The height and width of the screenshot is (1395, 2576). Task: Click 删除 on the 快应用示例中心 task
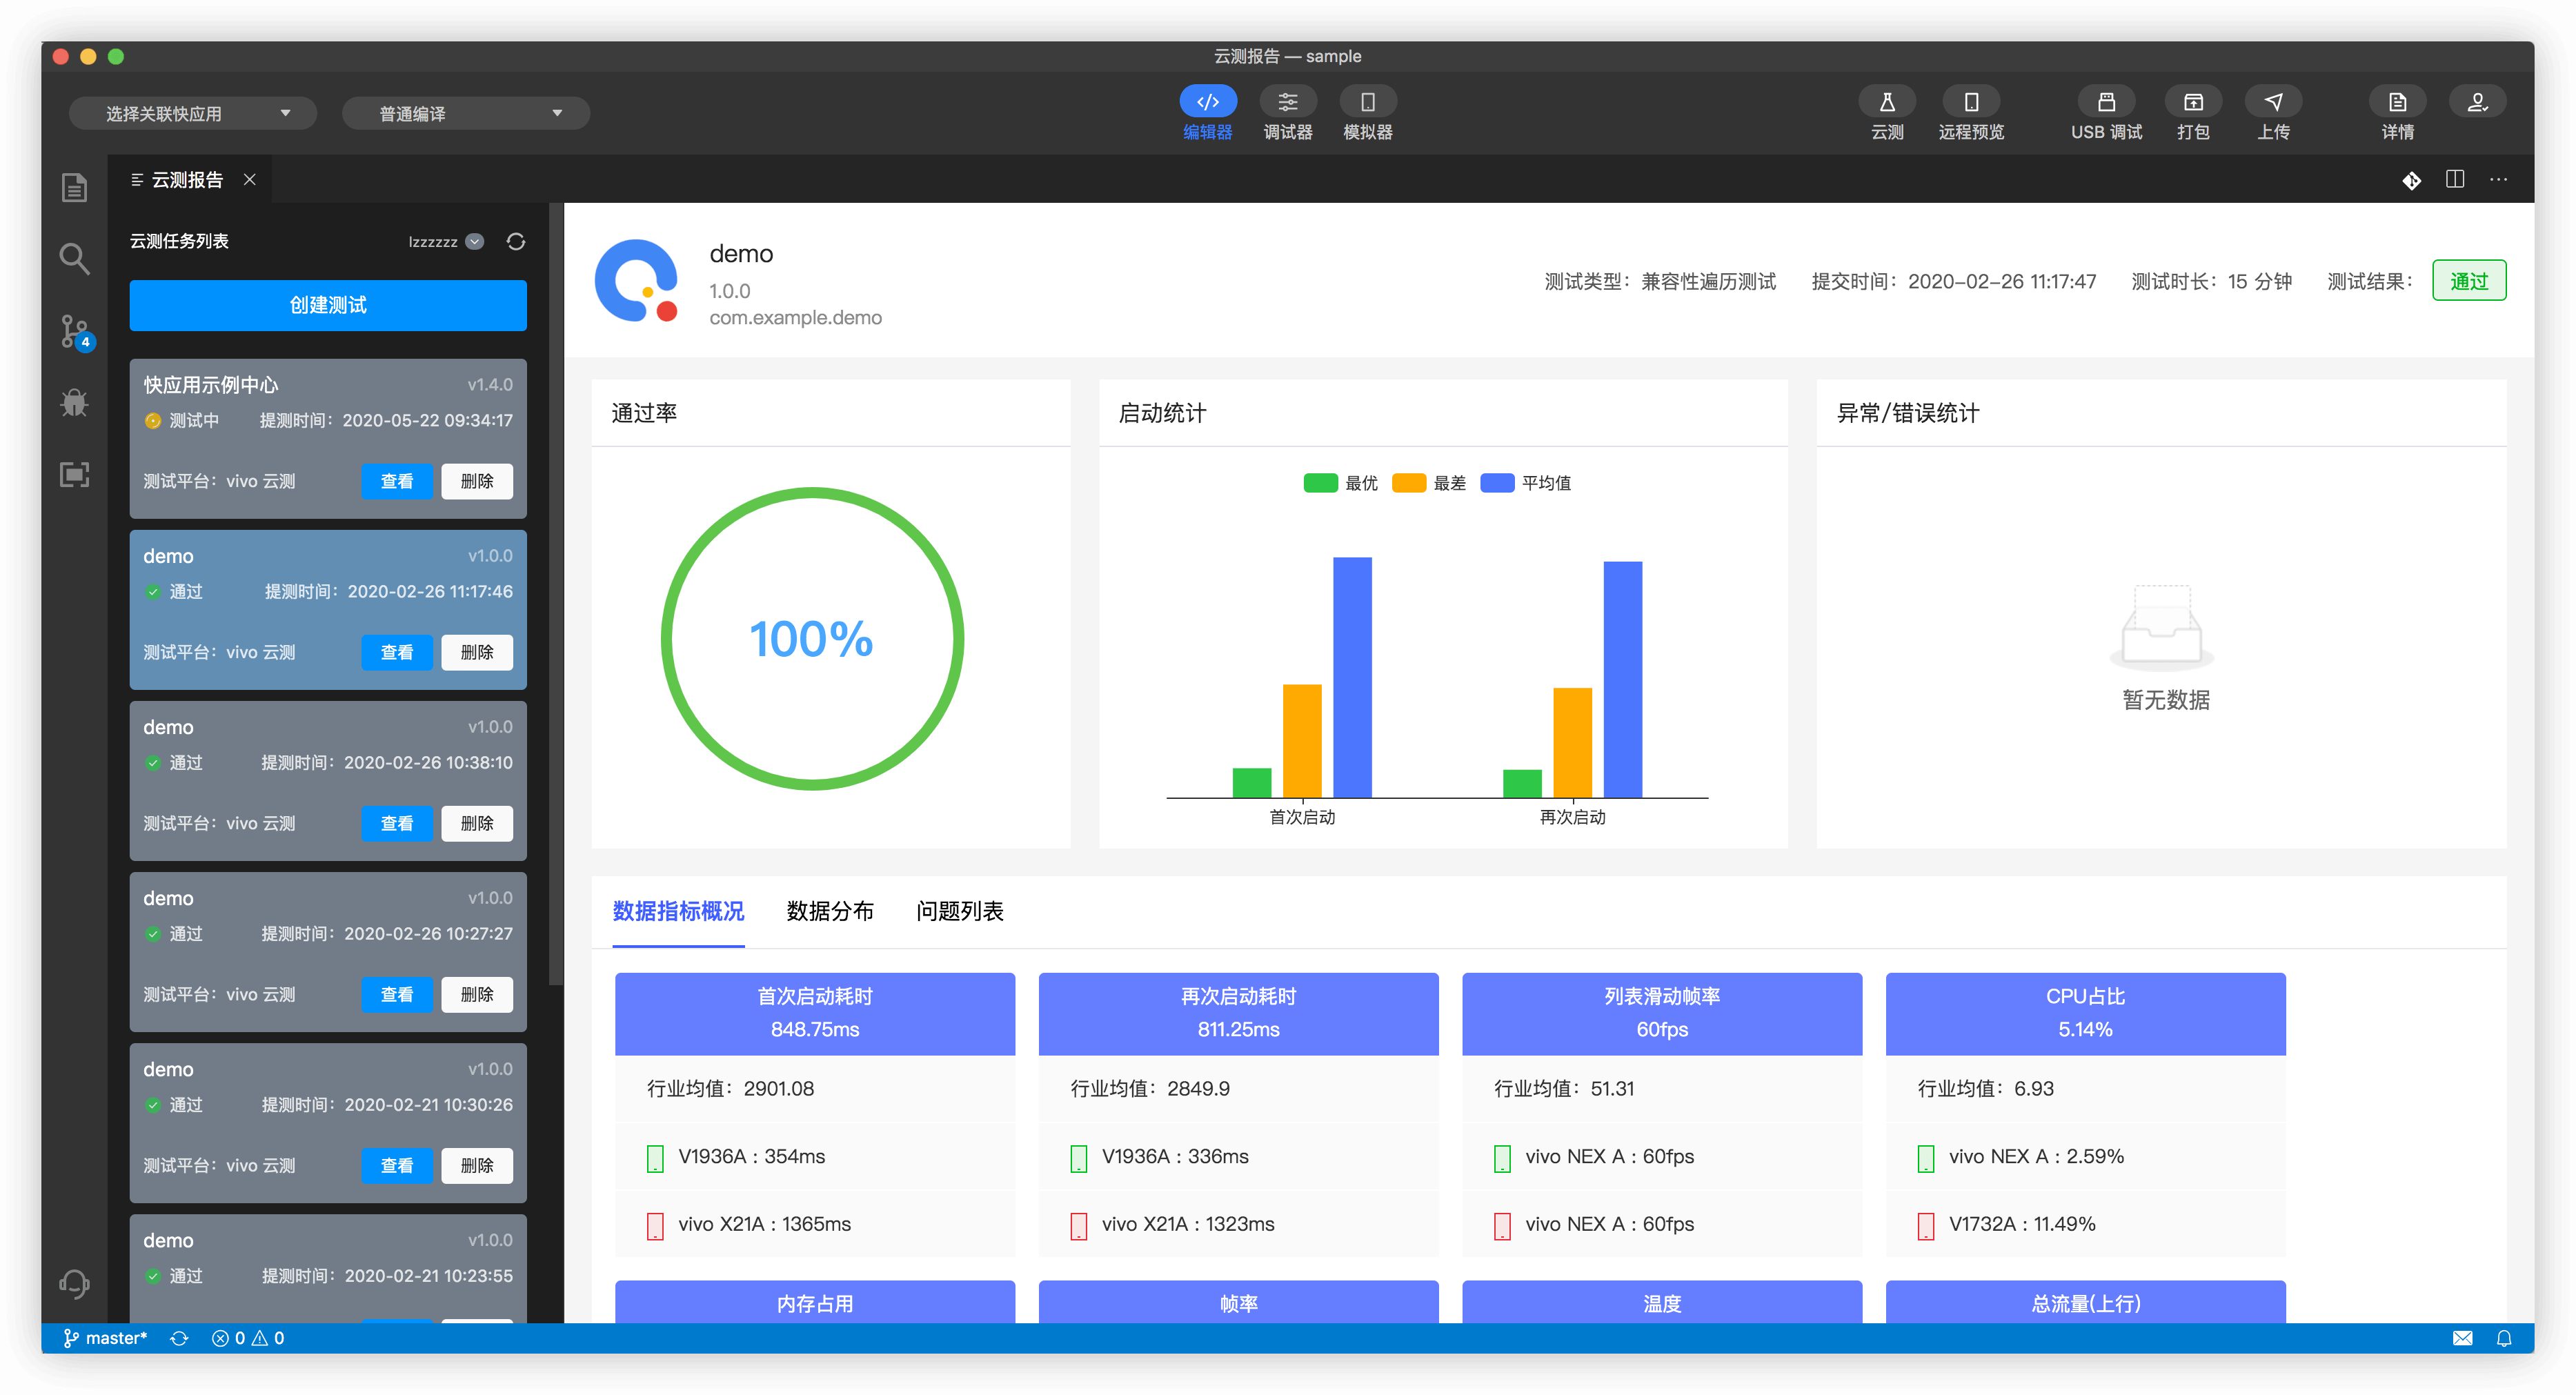coord(477,481)
